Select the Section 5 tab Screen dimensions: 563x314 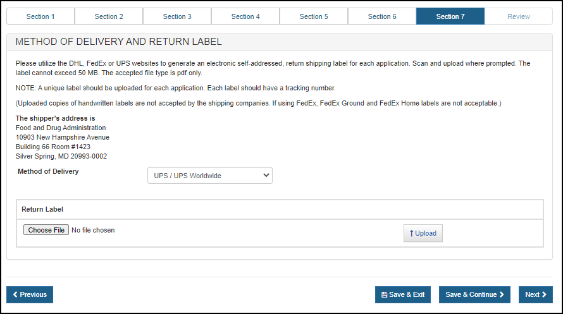click(x=314, y=16)
